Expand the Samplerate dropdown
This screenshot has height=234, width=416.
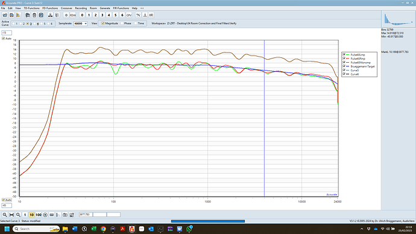pyautogui.click(x=86, y=24)
